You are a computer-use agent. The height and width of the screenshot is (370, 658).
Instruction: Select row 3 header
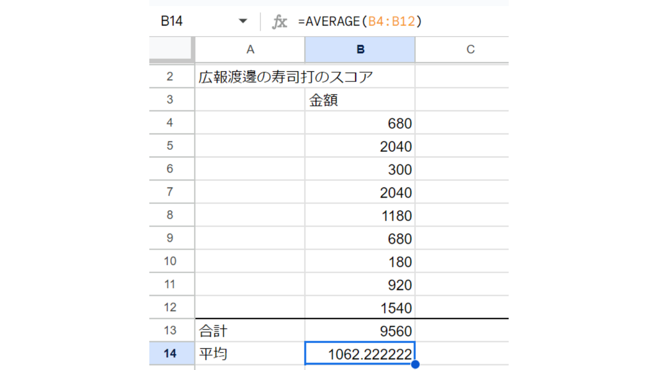click(170, 99)
